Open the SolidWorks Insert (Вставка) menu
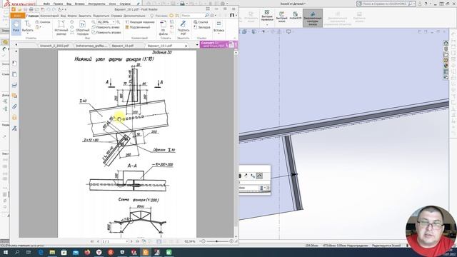 (x=79, y=4)
